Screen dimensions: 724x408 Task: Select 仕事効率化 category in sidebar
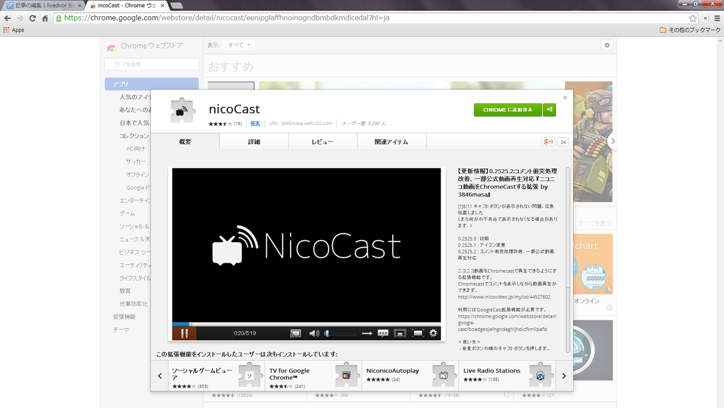point(133,303)
